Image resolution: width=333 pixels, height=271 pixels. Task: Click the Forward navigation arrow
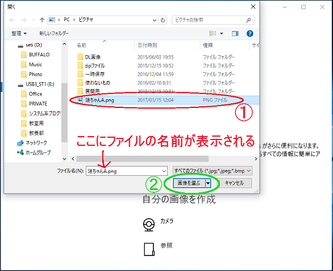(24, 20)
